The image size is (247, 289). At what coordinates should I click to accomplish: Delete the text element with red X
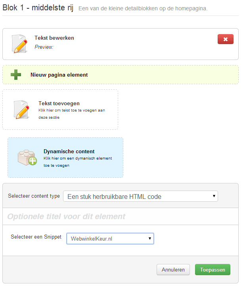(225, 39)
